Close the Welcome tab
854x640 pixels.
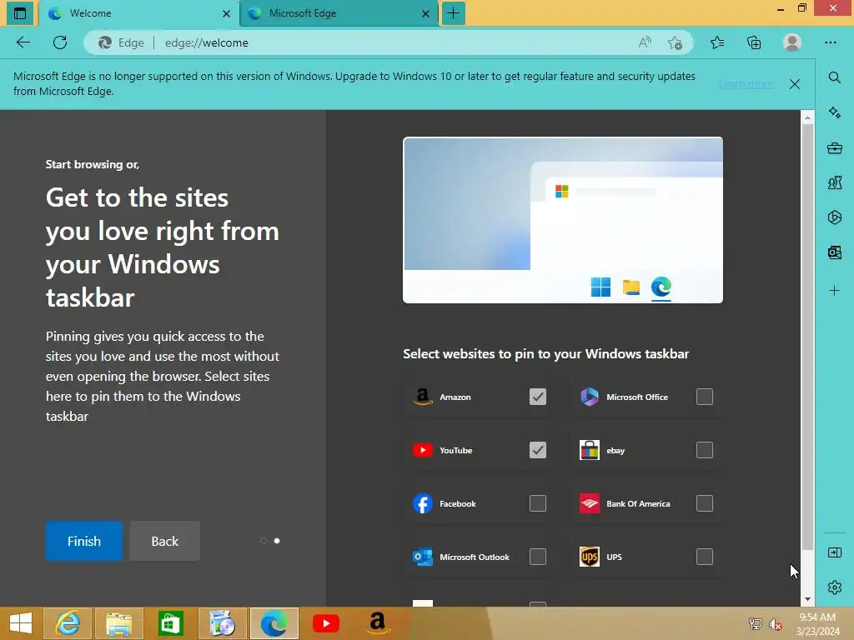pos(227,13)
